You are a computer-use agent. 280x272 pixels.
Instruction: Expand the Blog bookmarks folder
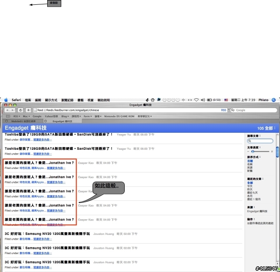(65, 116)
